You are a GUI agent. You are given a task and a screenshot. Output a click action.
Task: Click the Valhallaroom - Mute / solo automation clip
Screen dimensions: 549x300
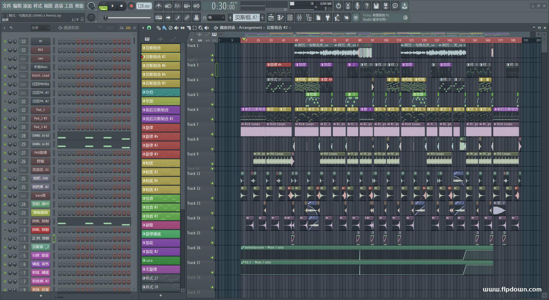pos(367,253)
